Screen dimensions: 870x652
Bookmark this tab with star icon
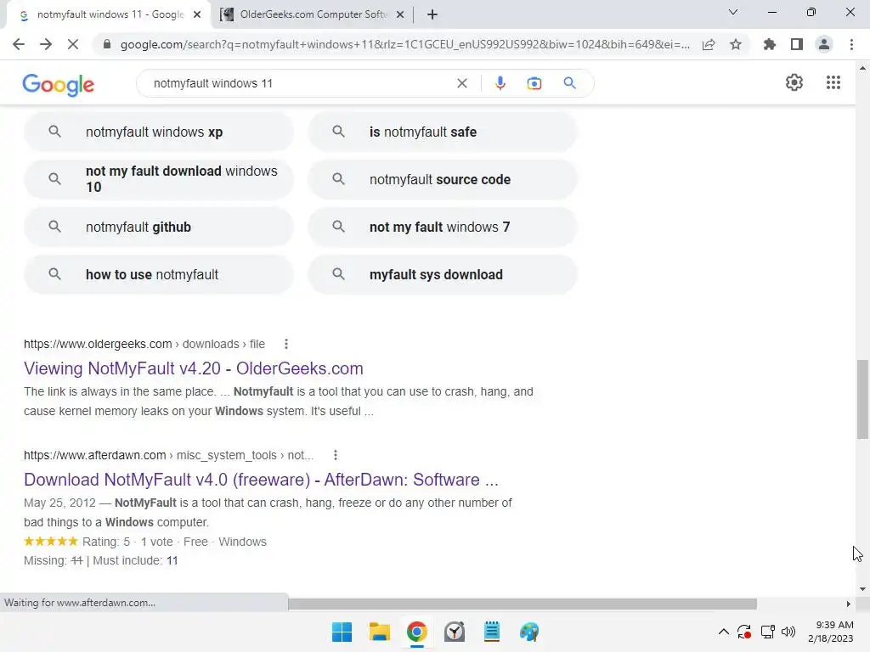coord(736,44)
